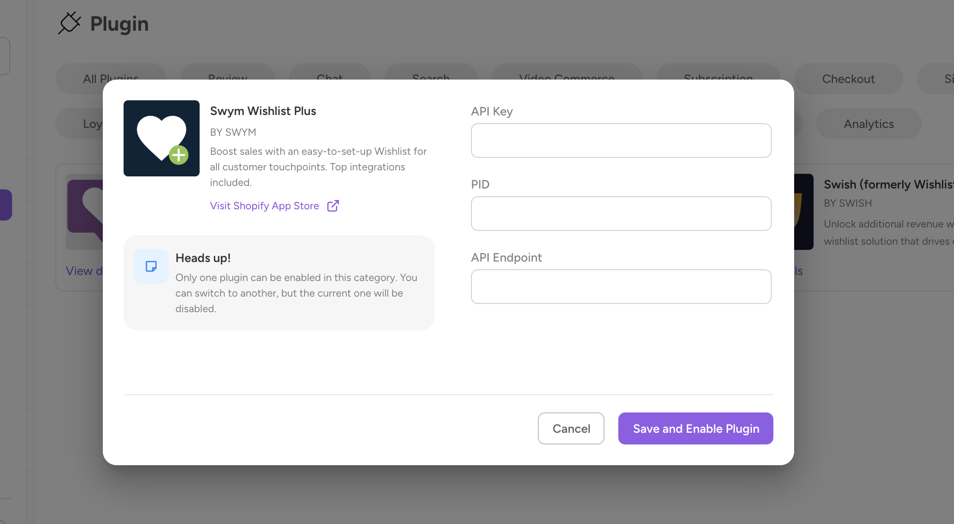Viewport: 954px width, 524px height.
Task: Click into the PID text field
Action: [621, 214]
